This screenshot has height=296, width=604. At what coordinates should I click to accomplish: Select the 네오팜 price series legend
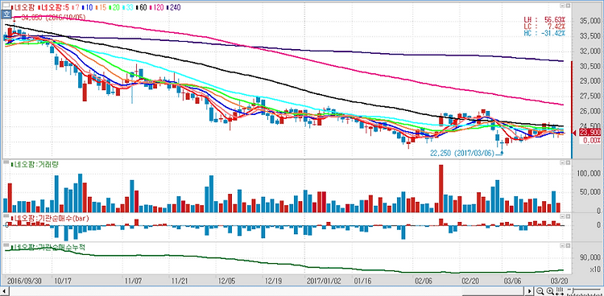click(x=22, y=7)
